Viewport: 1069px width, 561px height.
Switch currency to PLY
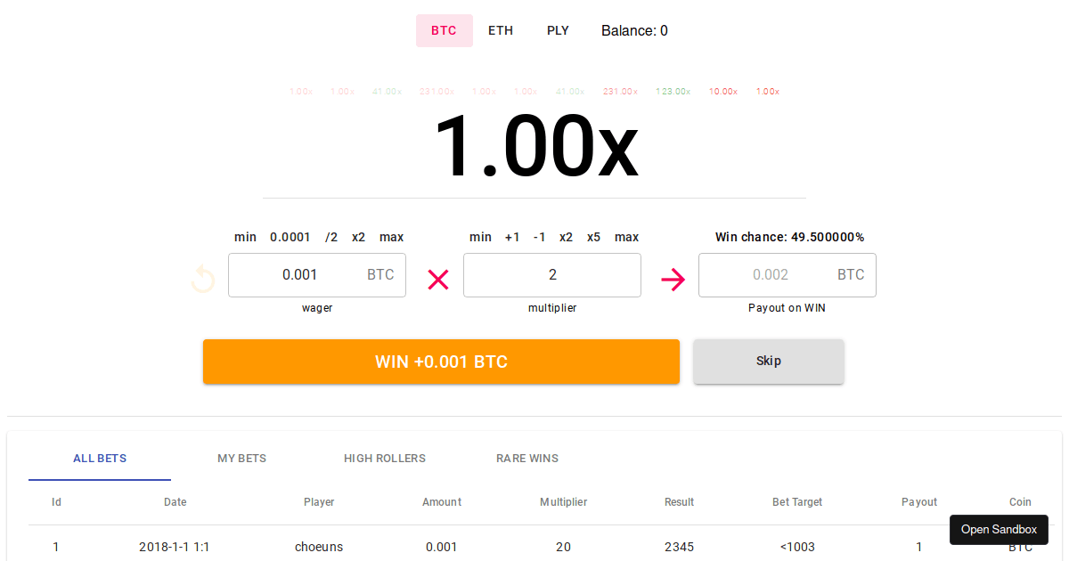[x=558, y=30]
